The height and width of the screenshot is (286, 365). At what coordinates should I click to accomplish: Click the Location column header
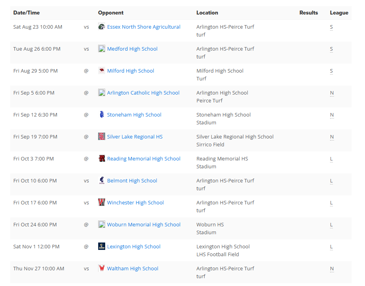click(207, 13)
